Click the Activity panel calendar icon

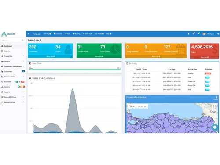[x=127, y=63]
